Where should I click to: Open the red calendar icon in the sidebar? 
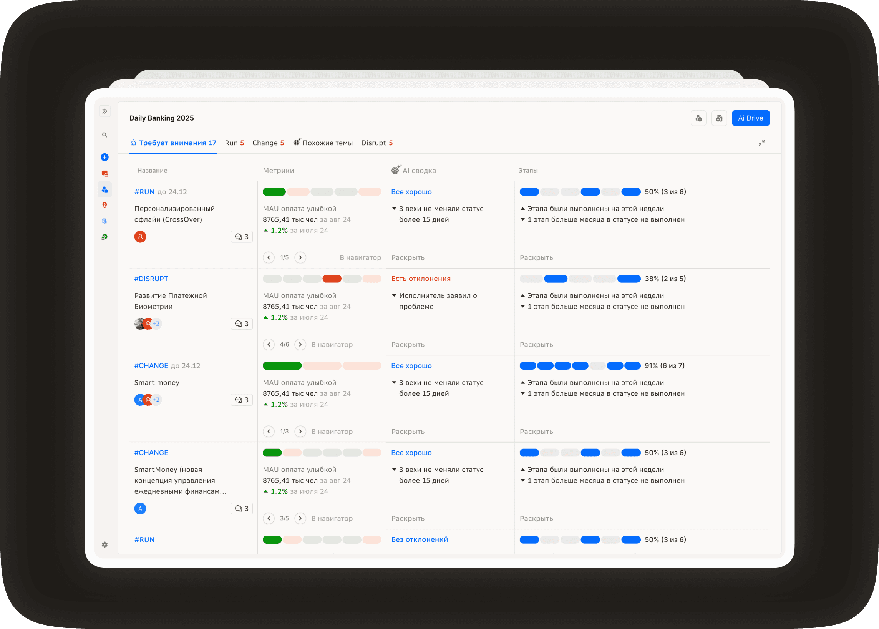(104, 173)
